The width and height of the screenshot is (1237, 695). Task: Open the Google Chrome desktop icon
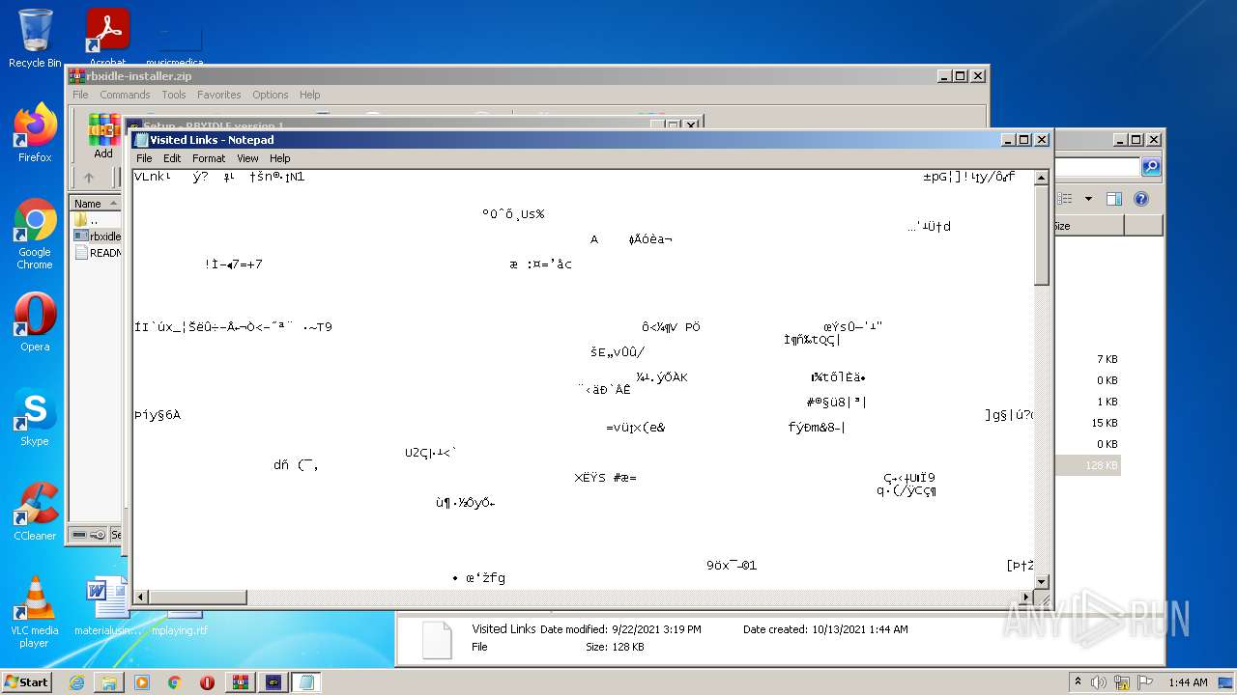coord(35,234)
